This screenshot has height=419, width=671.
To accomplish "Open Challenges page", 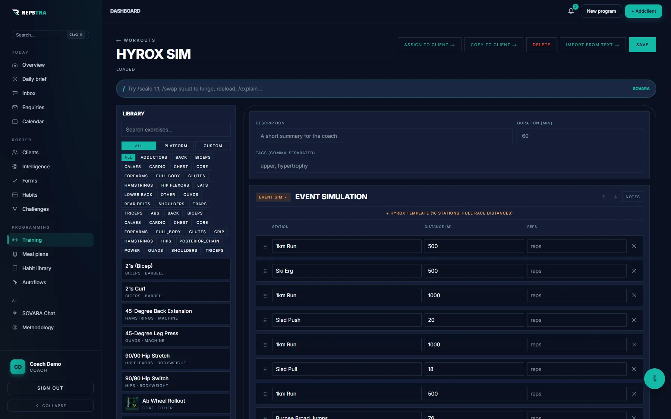I will pyautogui.click(x=50, y=209).
